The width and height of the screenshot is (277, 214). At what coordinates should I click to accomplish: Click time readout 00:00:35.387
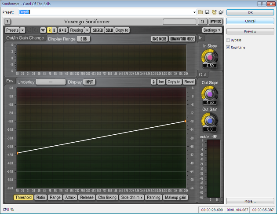pyautogui.click(x=262, y=210)
